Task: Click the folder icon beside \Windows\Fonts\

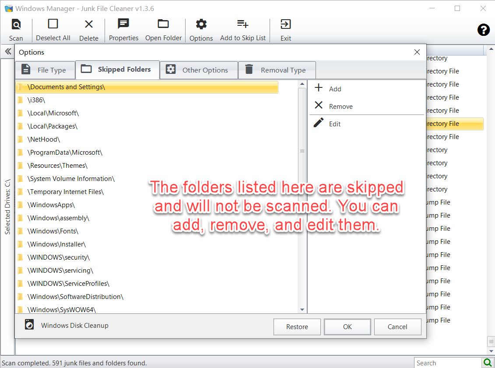Action: [x=20, y=231]
